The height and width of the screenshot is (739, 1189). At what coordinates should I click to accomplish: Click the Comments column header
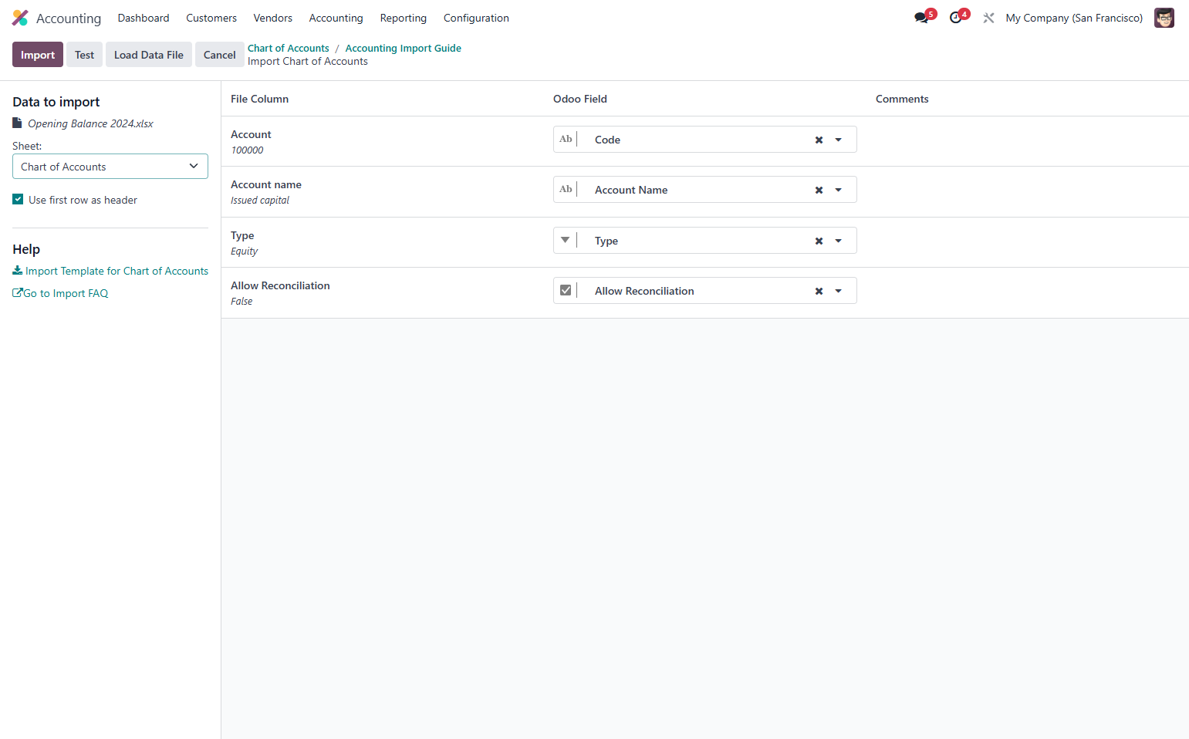(902, 99)
